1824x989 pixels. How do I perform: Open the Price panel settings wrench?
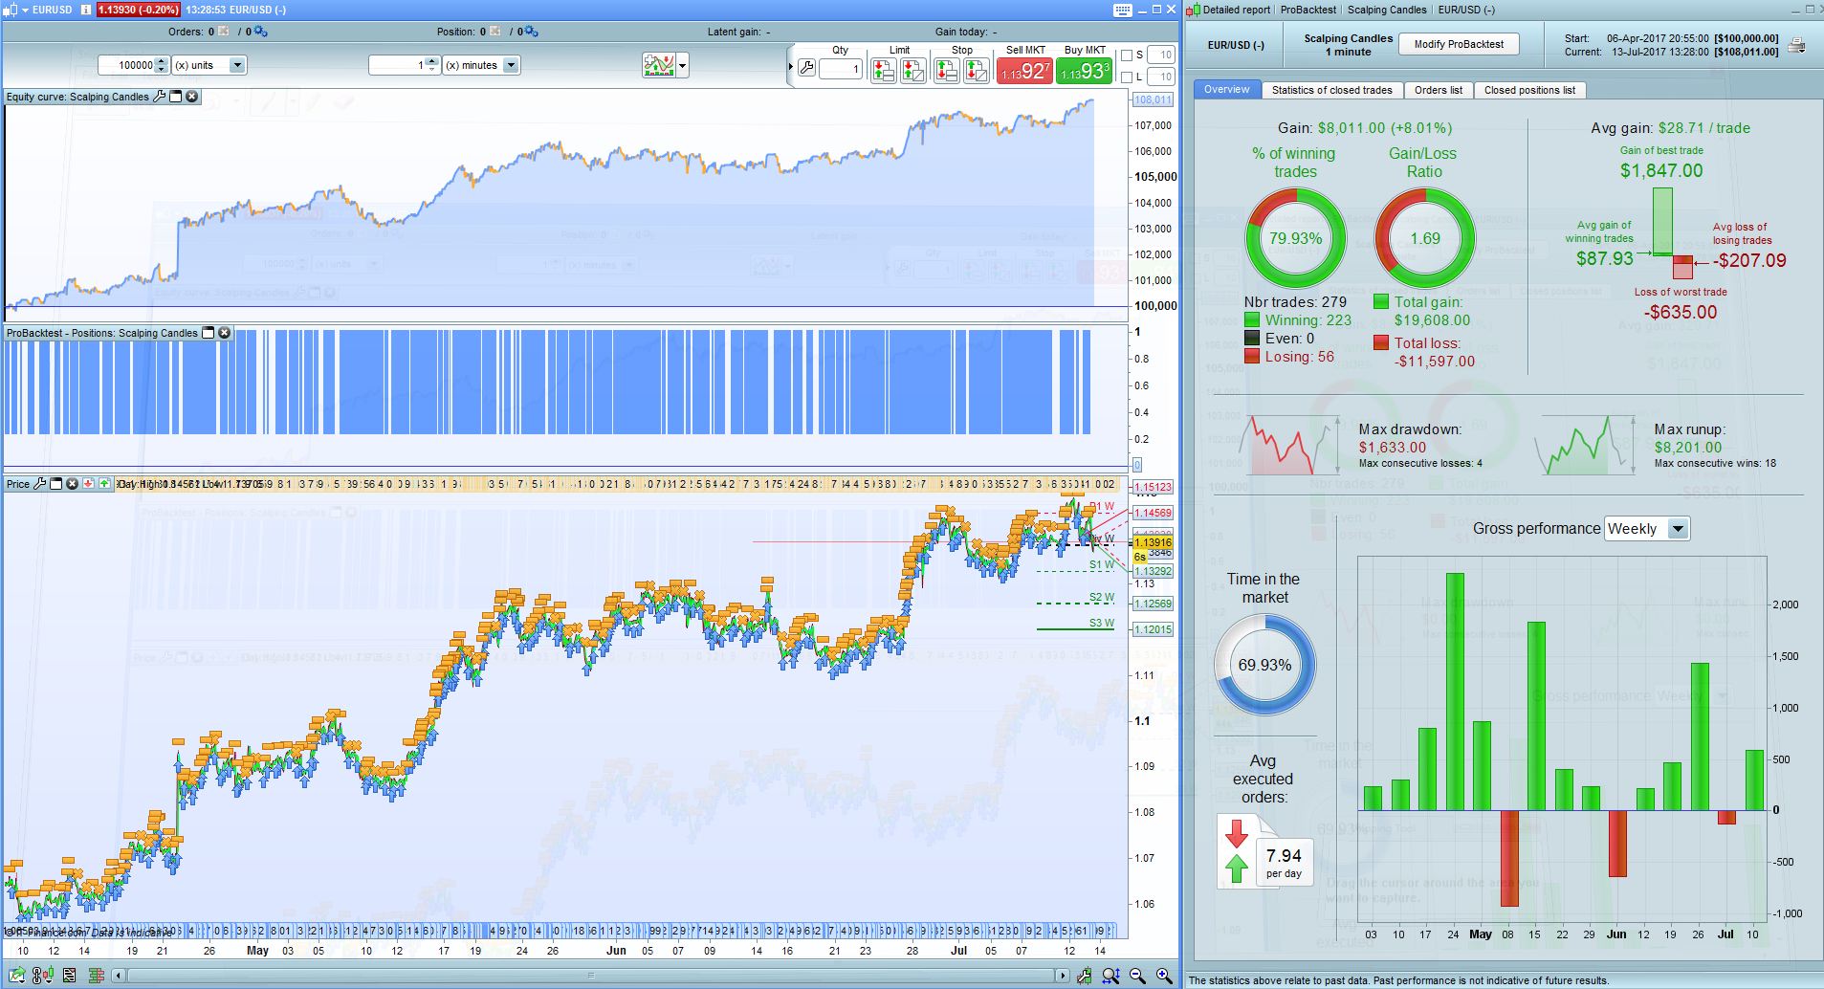[x=39, y=484]
